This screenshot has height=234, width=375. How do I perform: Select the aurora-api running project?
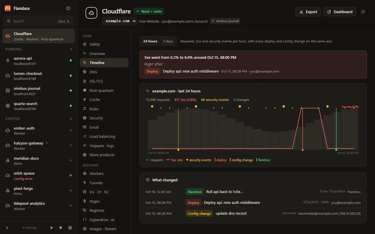(38, 61)
